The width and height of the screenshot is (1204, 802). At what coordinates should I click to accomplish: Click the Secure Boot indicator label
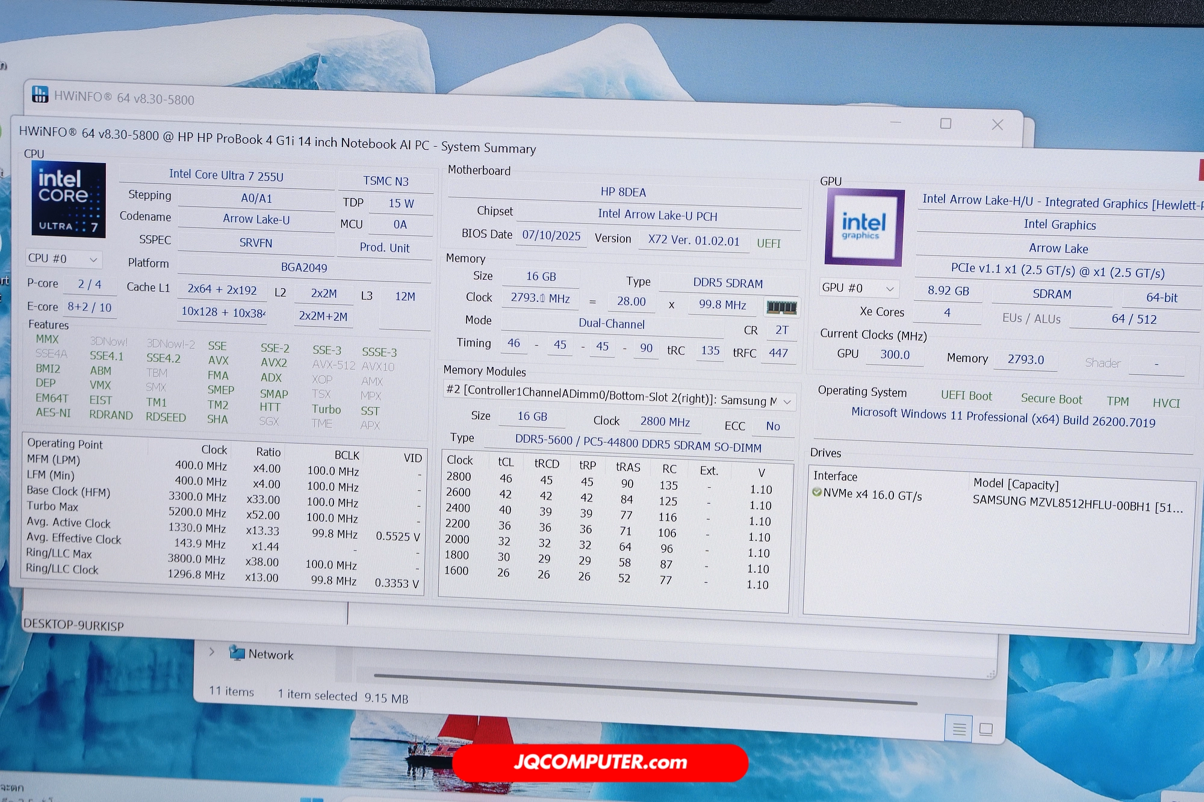1051,398
